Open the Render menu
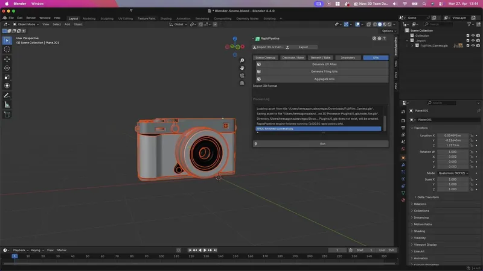Screen dimensions: 483x271 click(31, 18)
